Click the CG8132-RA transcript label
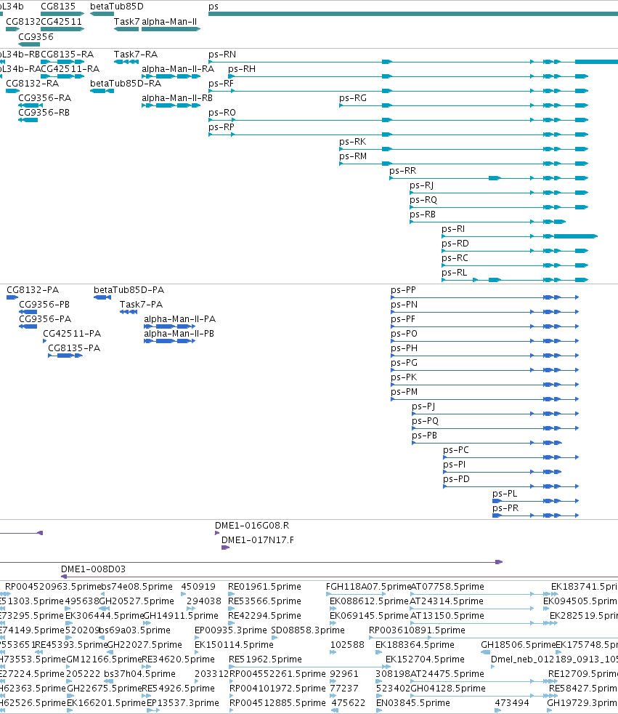The image size is (618, 714). [x=32, y=84]
